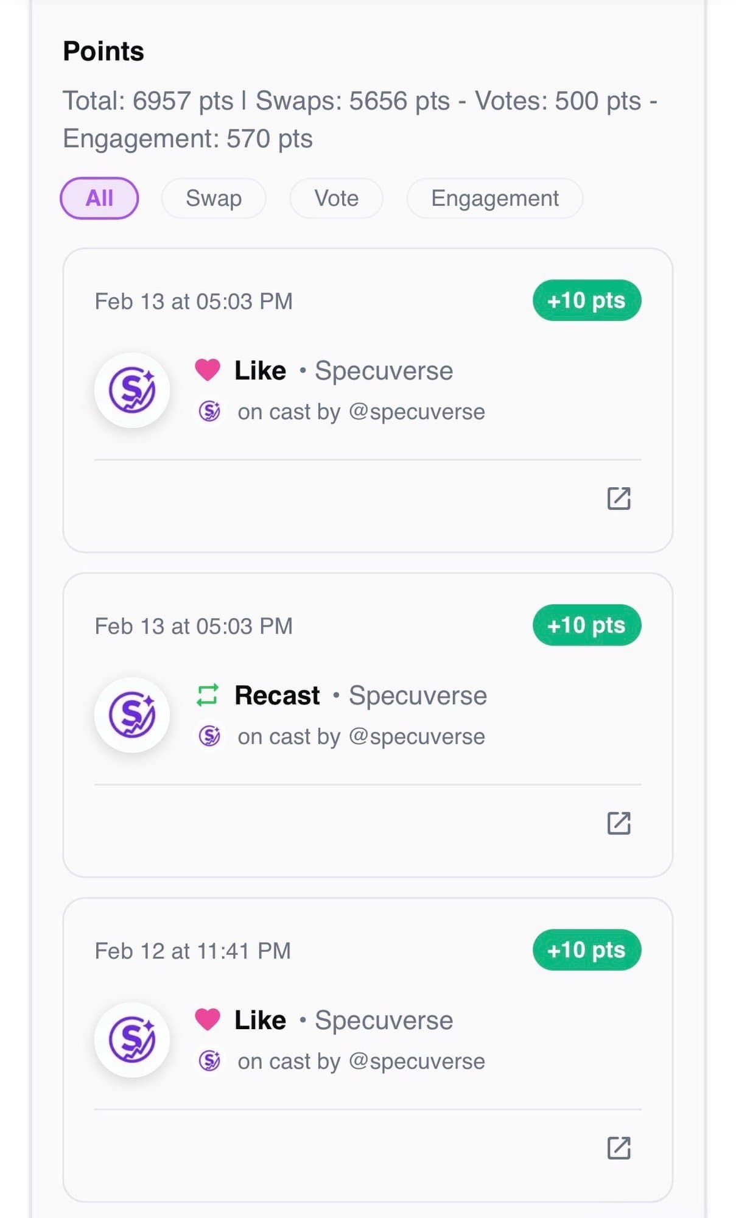Click the pink heart Like icon on Feb 13 card
Viewport: 736px width, 1218px height.
[208, 369]
